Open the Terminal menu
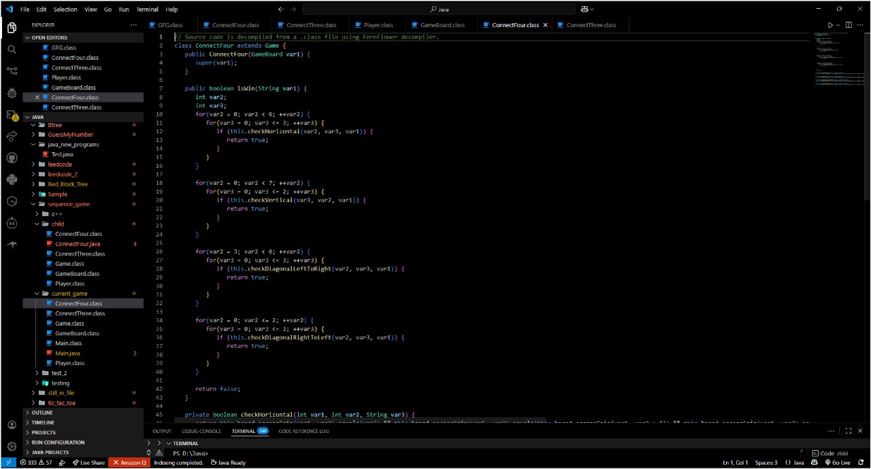This screenshot has height=469, width=871. pos(147,10)
